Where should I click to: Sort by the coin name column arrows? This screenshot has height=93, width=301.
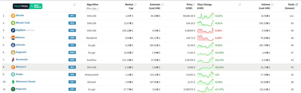point(74,5)
